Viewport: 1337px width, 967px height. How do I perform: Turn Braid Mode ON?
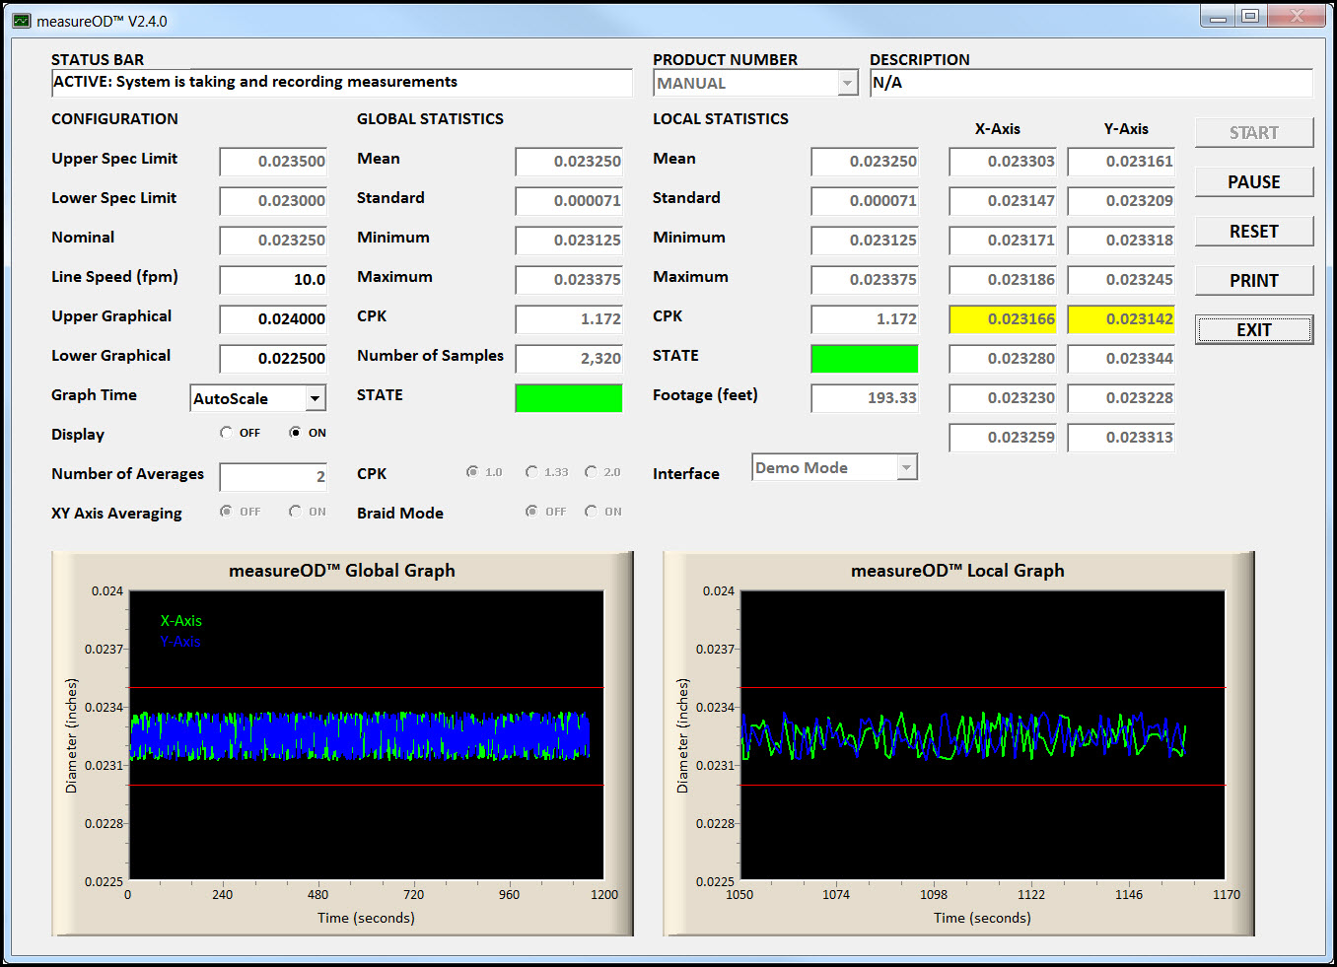[591, 512]
